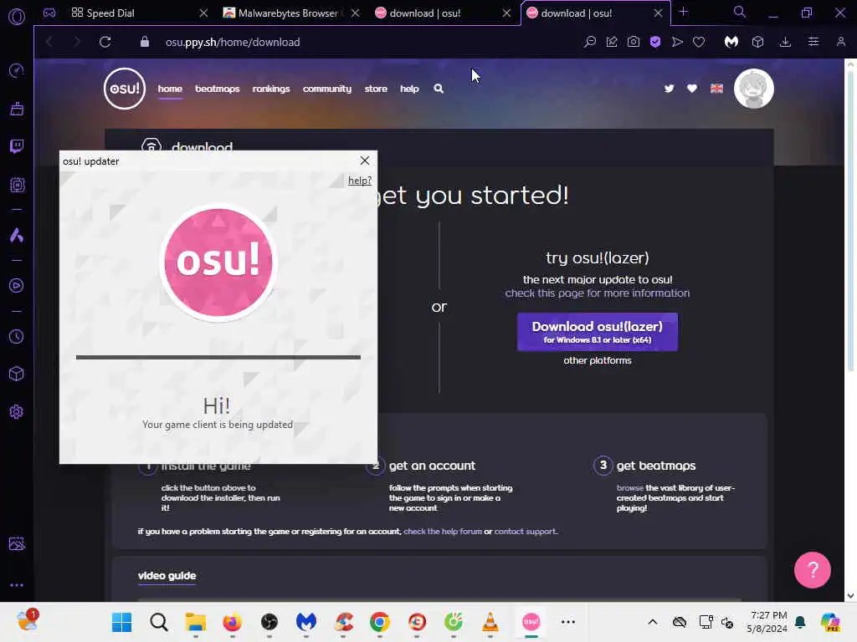Screen dimensions: 857x642
Task: Open Extensions cube icon in sidebar
Action: [x=17, y=374]
